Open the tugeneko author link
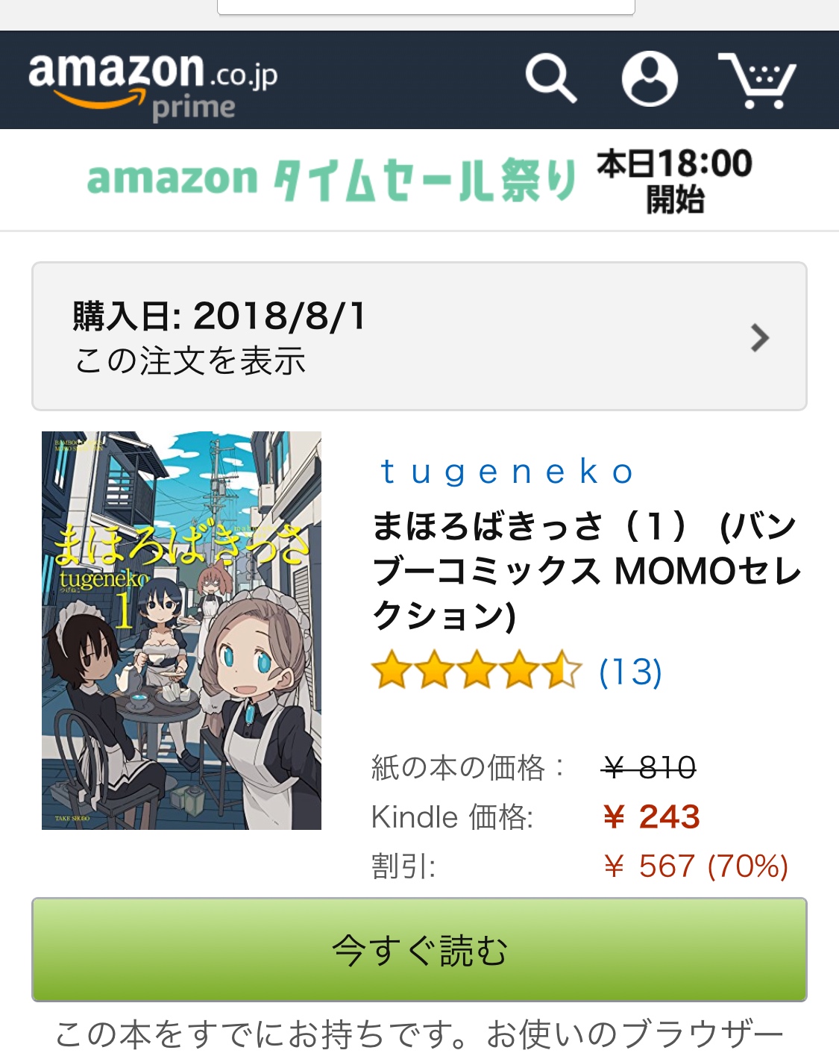Screen dimensions: 839x1056 tap(507, 472)
